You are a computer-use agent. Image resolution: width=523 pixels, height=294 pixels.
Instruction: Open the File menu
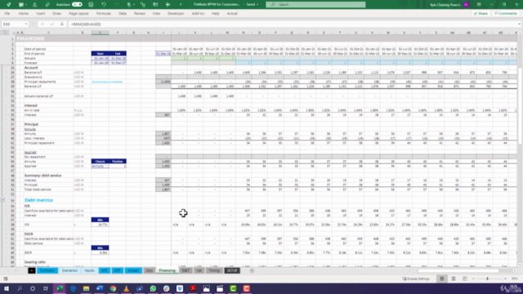[7, 14]
